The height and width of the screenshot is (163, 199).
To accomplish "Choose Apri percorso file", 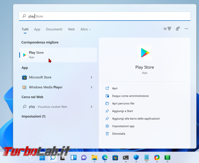I will [123, 104].
